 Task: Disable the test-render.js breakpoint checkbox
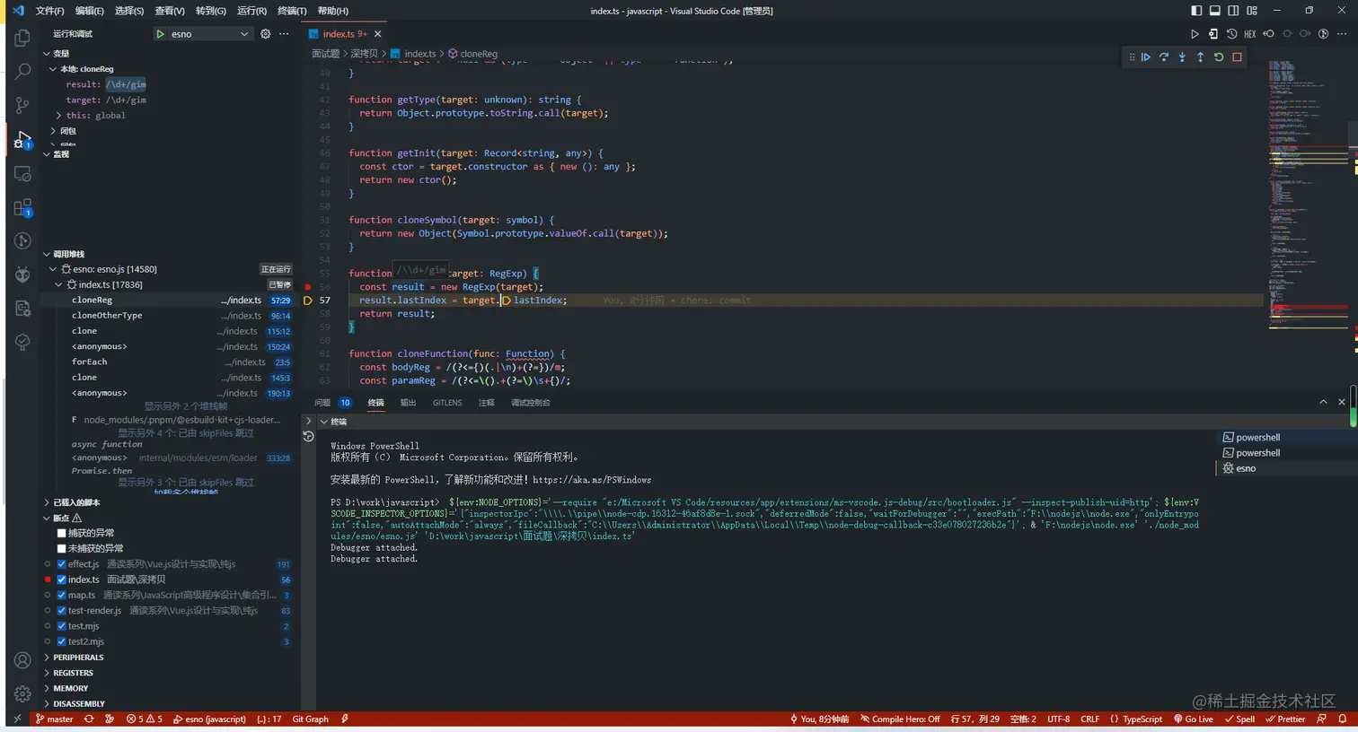(x=62, y=611)
